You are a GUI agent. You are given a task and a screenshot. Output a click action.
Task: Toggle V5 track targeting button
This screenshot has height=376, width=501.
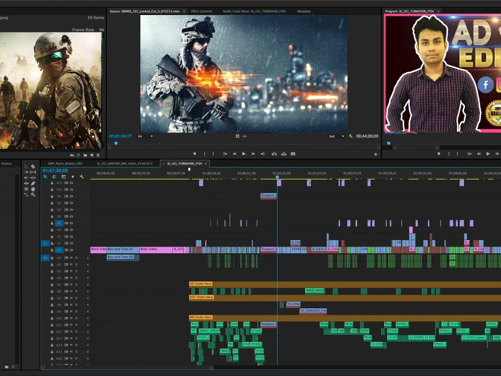59,223
